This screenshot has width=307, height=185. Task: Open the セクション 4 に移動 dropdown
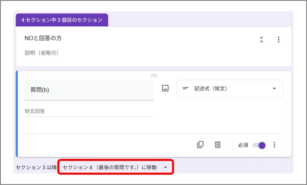115,167
